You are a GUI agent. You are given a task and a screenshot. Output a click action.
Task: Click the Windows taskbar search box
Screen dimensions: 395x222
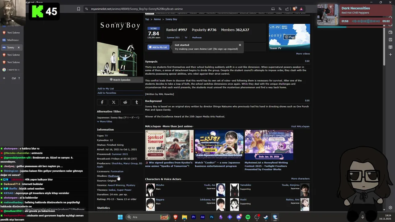click(148, 217)
